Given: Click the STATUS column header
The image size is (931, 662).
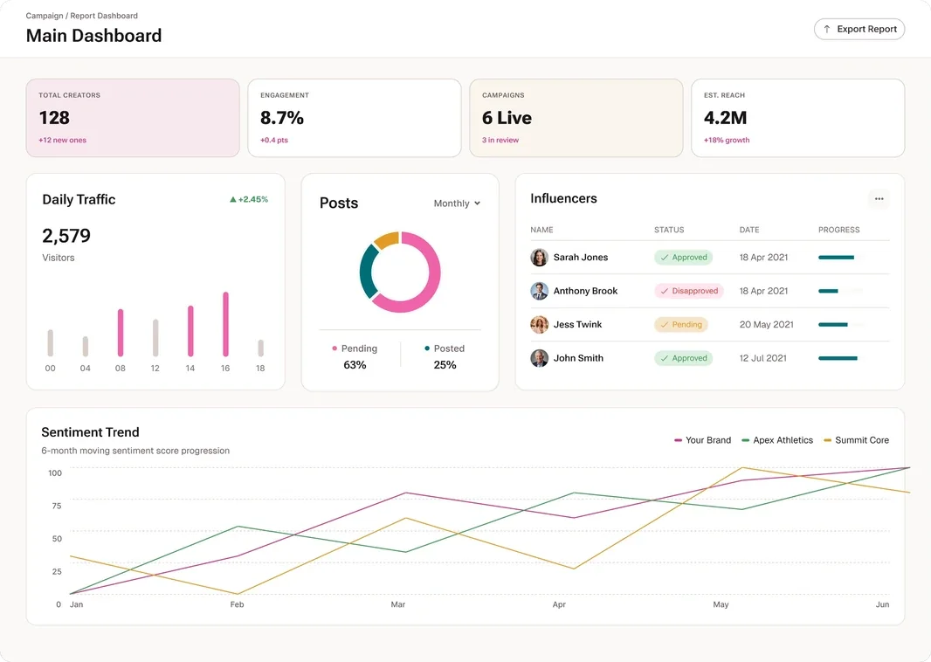Looking at the screenshot, I should tap(669, 230).
